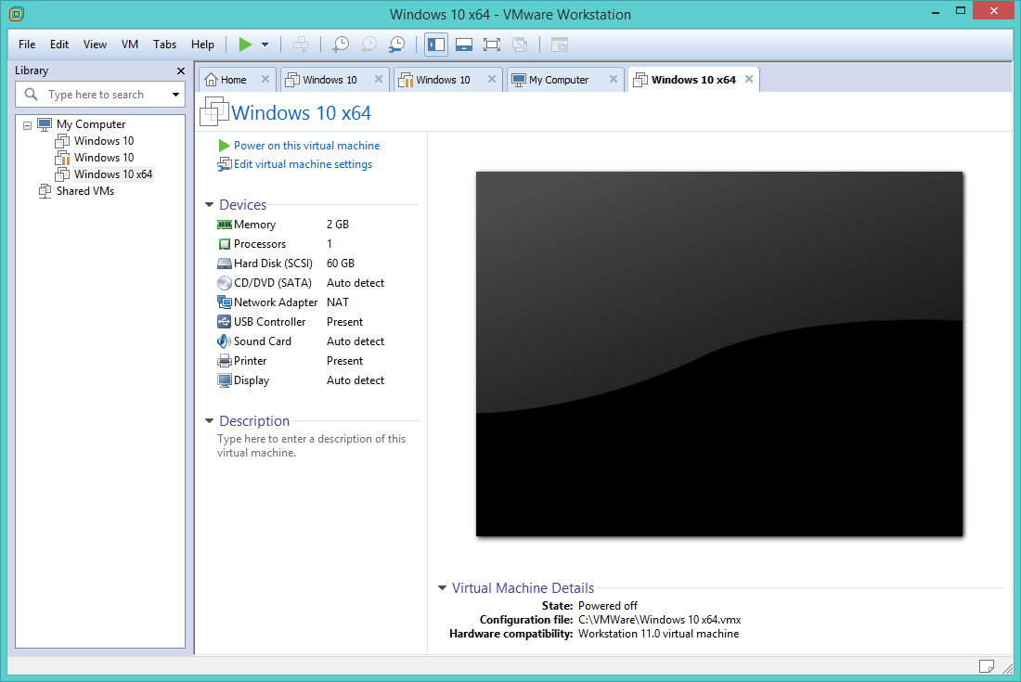
Task: Close the first Windows 10 tab
Action: click(x=379, y=79)
